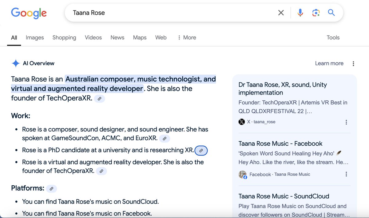This screenshot has height=218, width=369.
Task: Click the X logo on the Dr Taana Rose card
Action: 242,122
